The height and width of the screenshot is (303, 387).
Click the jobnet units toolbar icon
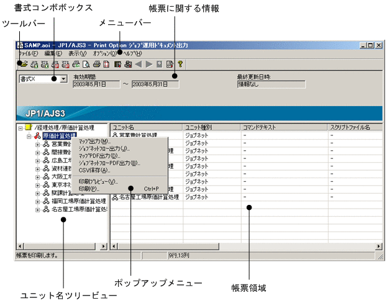coord(128,65)
